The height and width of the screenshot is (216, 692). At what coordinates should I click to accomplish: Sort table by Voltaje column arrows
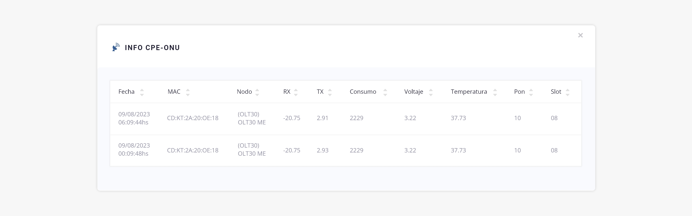[431, 92]
